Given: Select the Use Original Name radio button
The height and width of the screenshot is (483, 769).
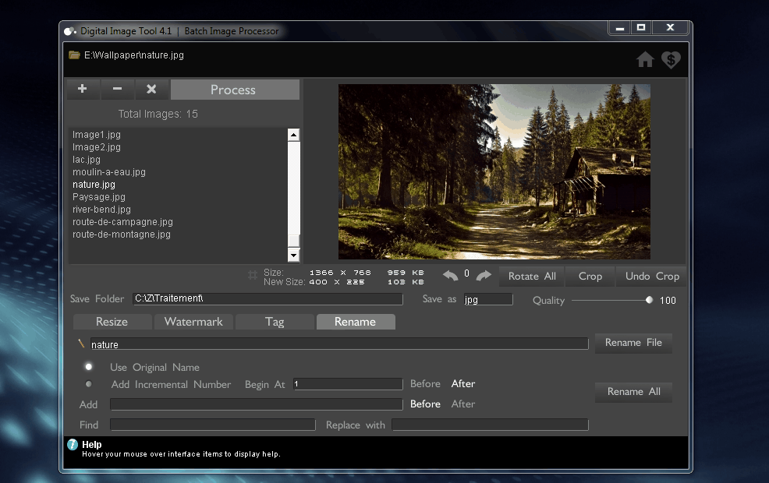Looking at the screenshot, I should (89, 366).
